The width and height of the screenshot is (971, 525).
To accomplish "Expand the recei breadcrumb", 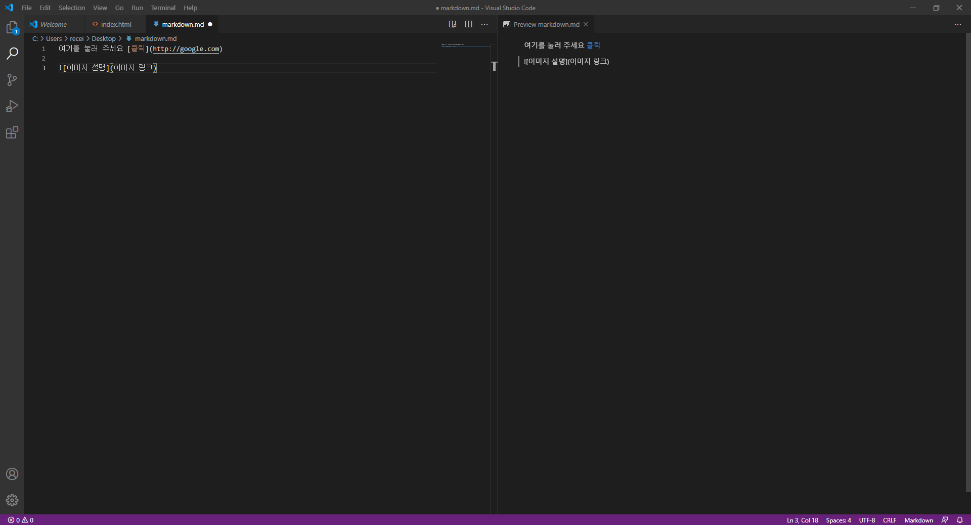I will pos(77,39).
